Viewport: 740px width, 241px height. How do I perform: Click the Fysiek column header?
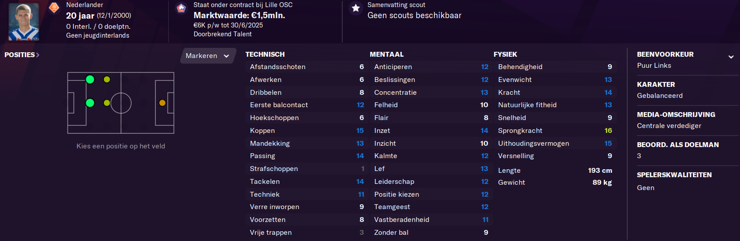(505, 54)
